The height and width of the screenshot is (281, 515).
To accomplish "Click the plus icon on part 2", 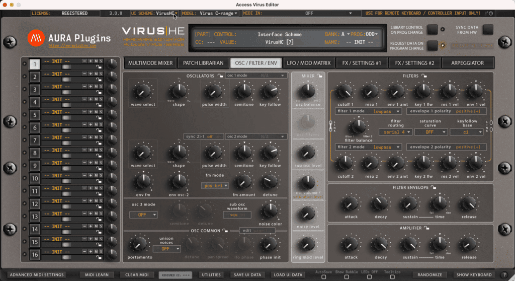I will 91,74.
